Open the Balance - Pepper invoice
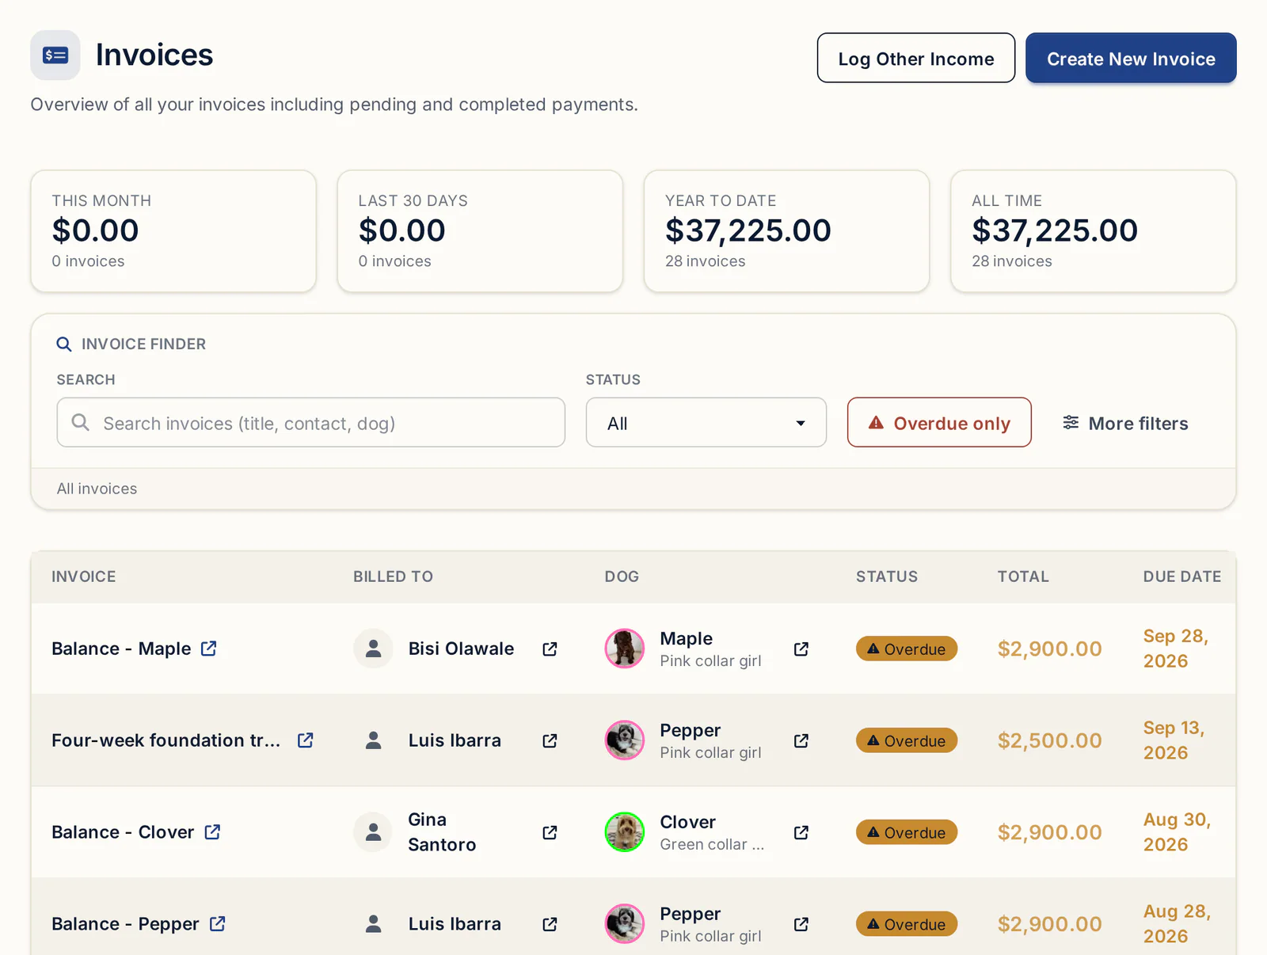 125,924
